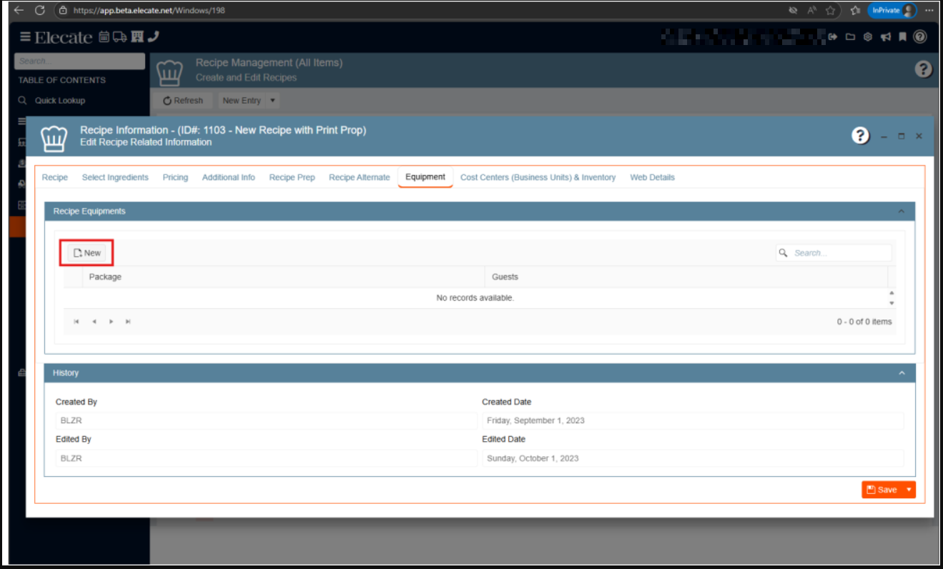Open help in Recipe Information dialog
The image size is (943, 569).
[x=860, y=136]
